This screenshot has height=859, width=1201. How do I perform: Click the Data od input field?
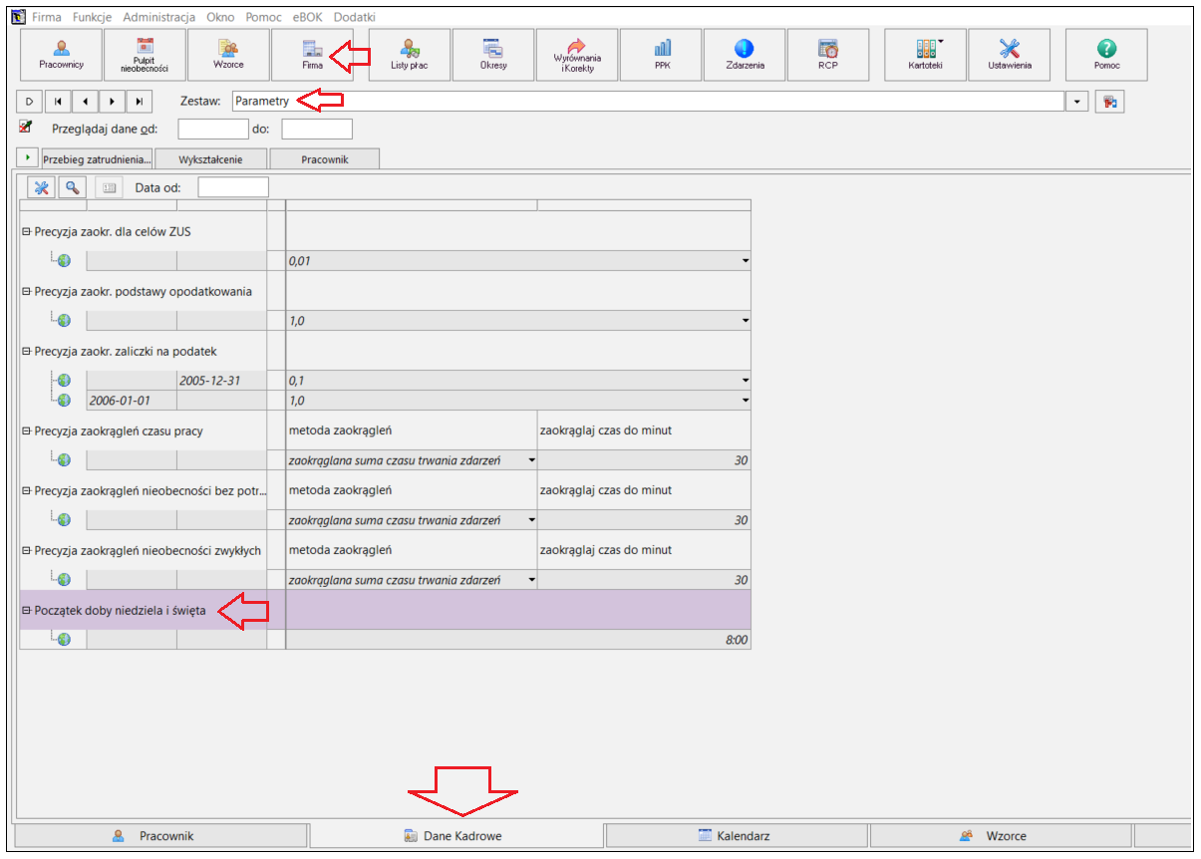(233, 187)
